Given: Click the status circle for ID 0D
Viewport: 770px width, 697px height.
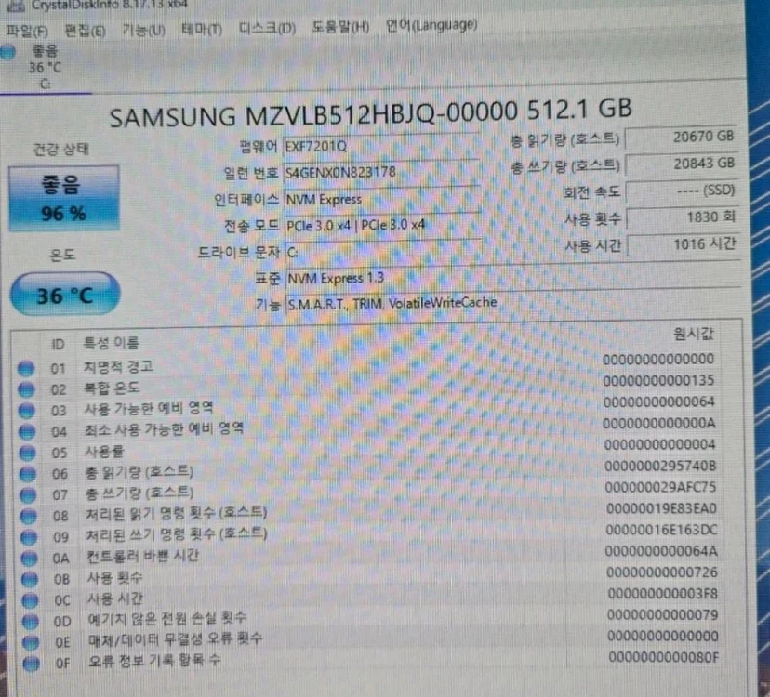Looking at the screenshot, I should pos(31,622).
